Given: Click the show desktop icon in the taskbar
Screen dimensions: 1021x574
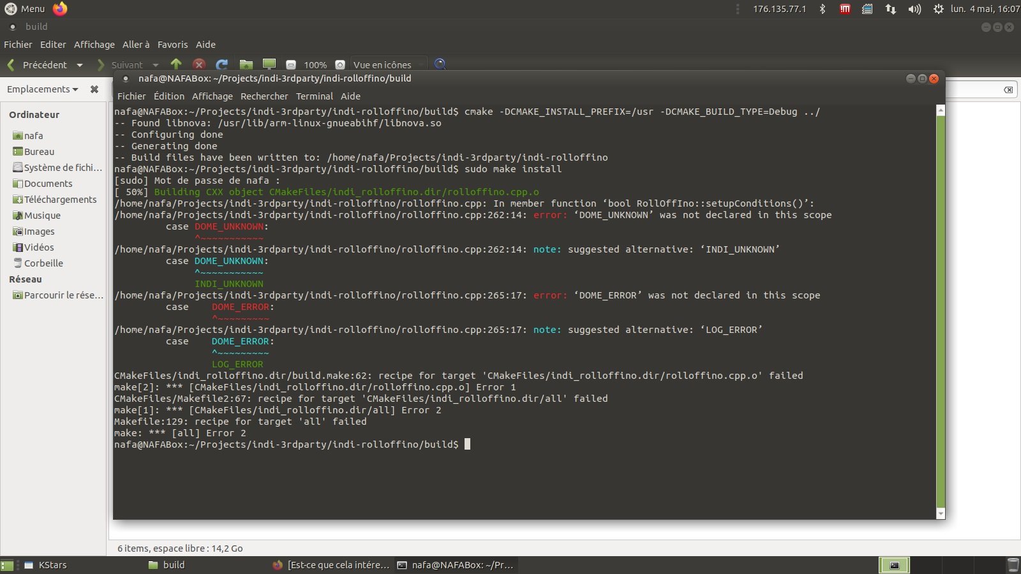Looking at the screenshot, I should coord(7,565).
